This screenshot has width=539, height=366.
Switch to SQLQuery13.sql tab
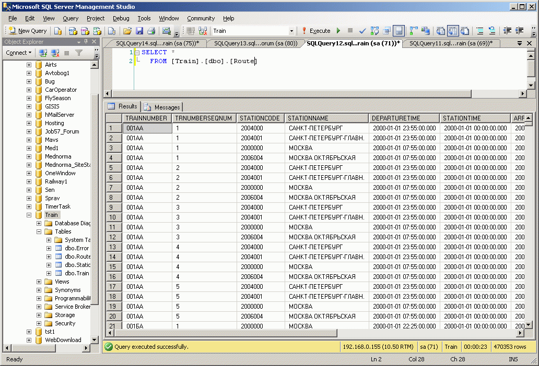point(255,43)
